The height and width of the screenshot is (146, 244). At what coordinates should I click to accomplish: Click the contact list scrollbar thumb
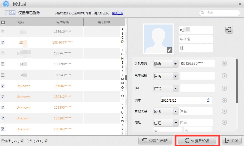pos(126,78)
